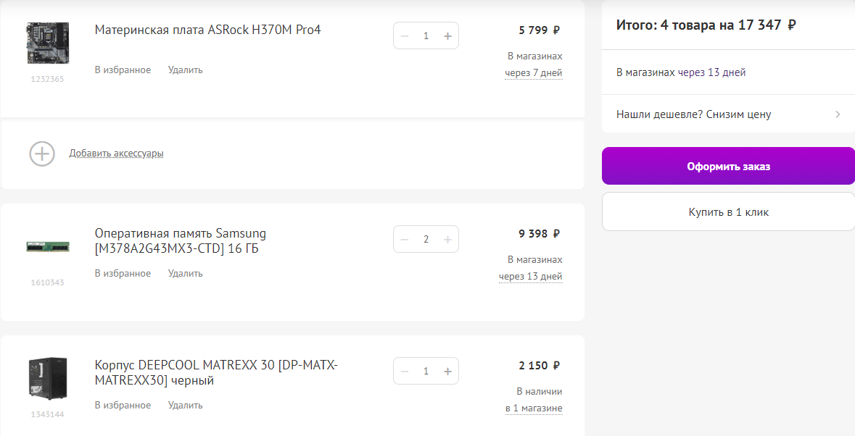The height and width of the screenshot is (436, 855).
Task: Open 'Добавить аксессуары' link
Action: [x=116, y=154]
